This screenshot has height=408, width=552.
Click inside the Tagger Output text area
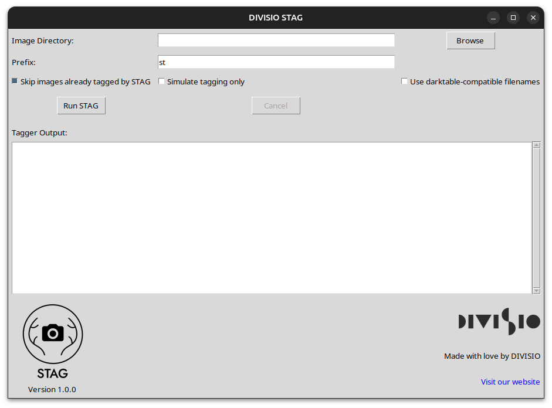click(272, 217)
